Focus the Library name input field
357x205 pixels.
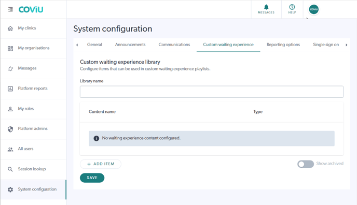[x=212, y=92]
